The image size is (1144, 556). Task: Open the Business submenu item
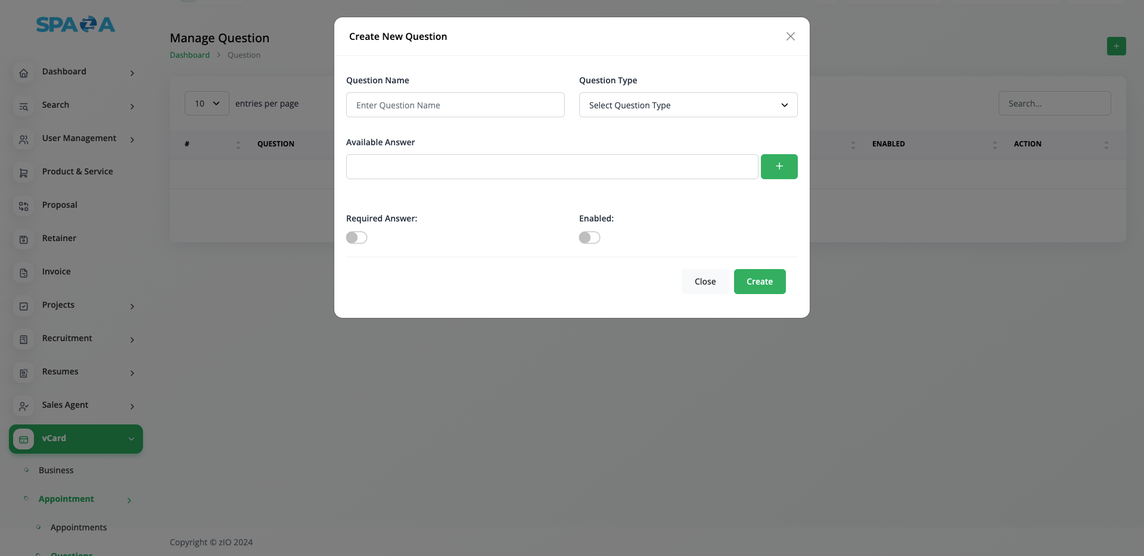pos(56,470)
